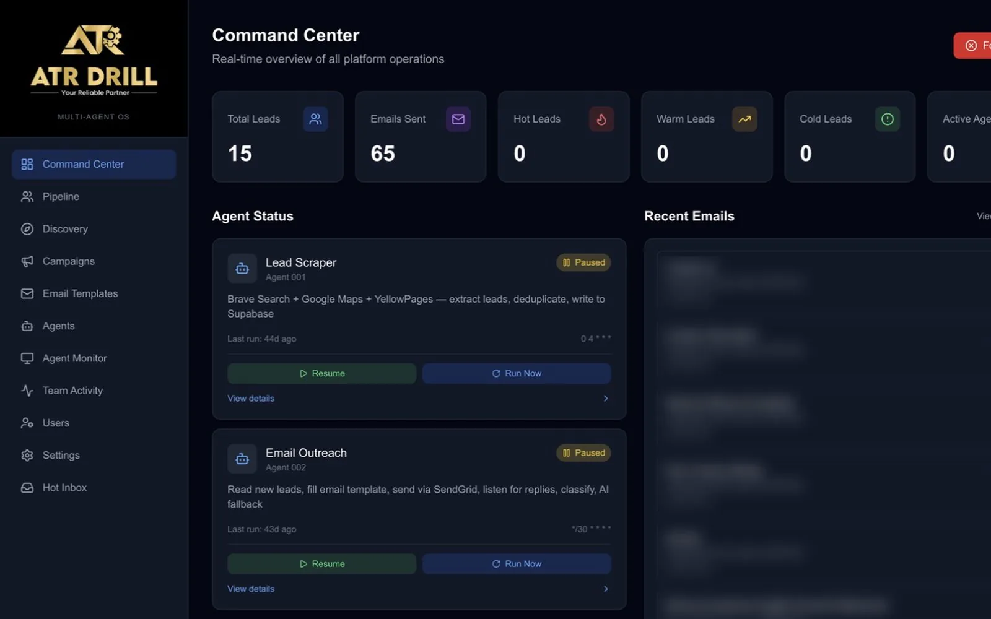Click the Emails Sent value 65

click(x=383, y=154)
